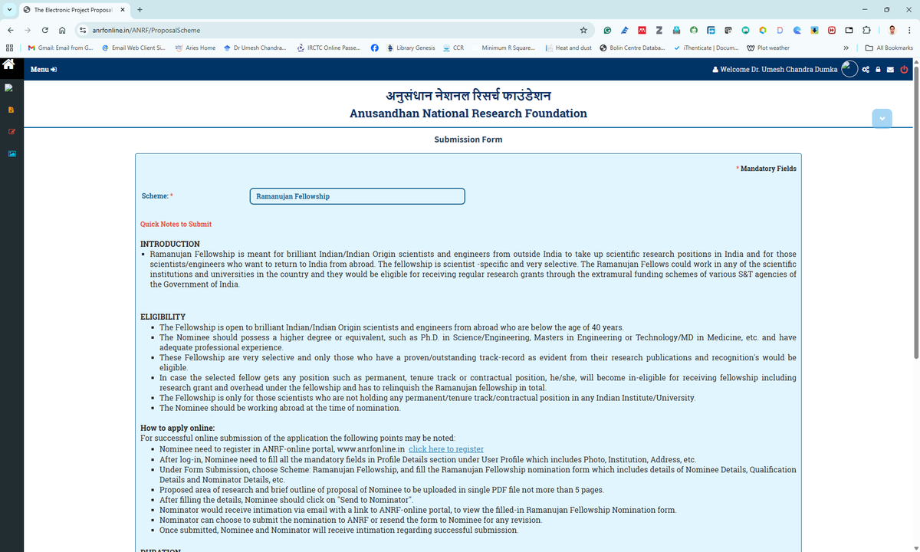Open the envelope messages icon in header
The height and width of the screenshot is (552, 920).
point(890,70)
